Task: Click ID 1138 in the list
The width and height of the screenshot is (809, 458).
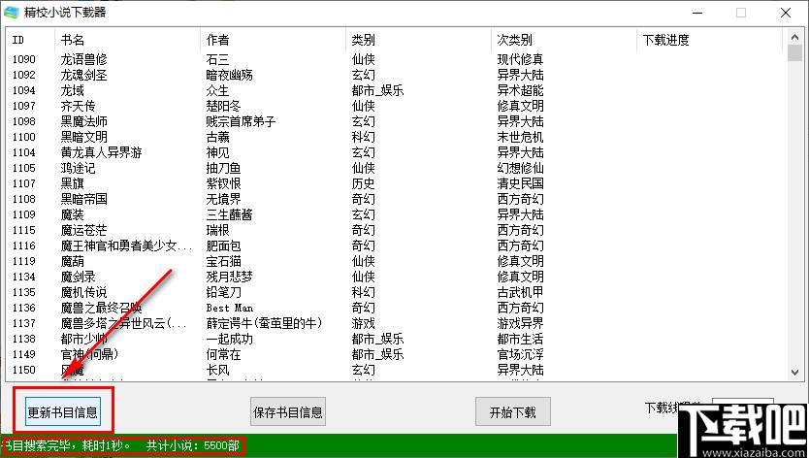Action: coord(23,339)
